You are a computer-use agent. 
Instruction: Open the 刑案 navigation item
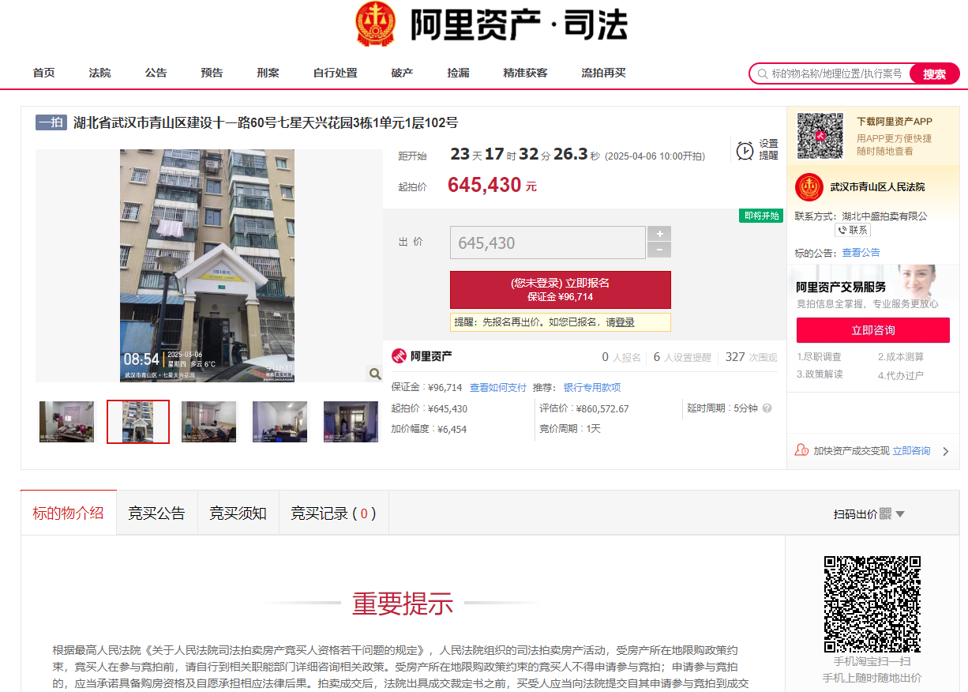(268, 73)
